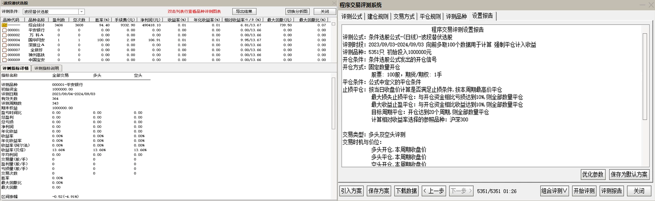
Task: Click the 切换分析图 button
Action: point(297,11)
